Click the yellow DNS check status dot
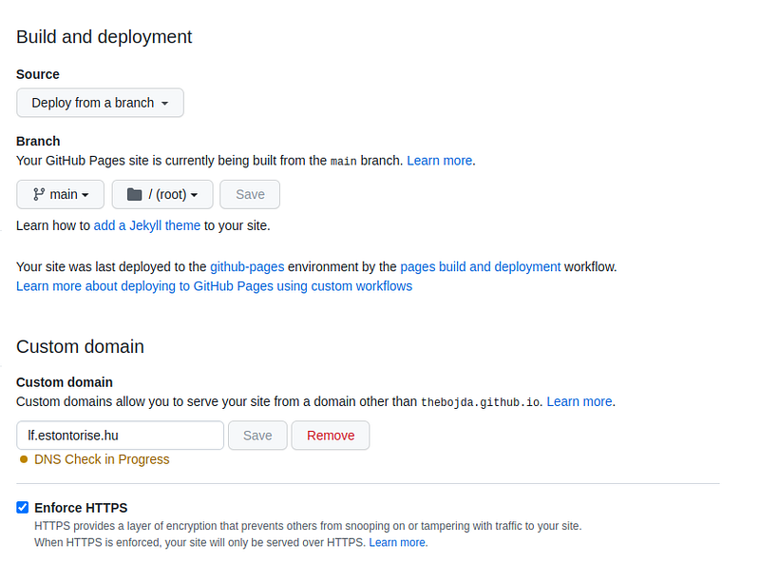 pos(24,459)
